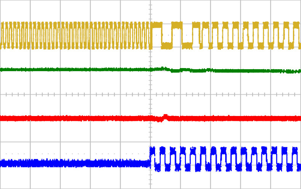Select the yellow trace's frequency transition point at center
301x189 pixels.
(151, 35)
